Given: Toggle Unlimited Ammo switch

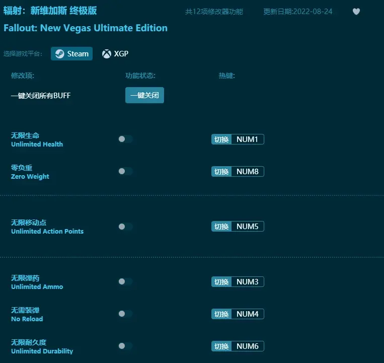Looking at the screenshot, I should [x=125, y=281].
